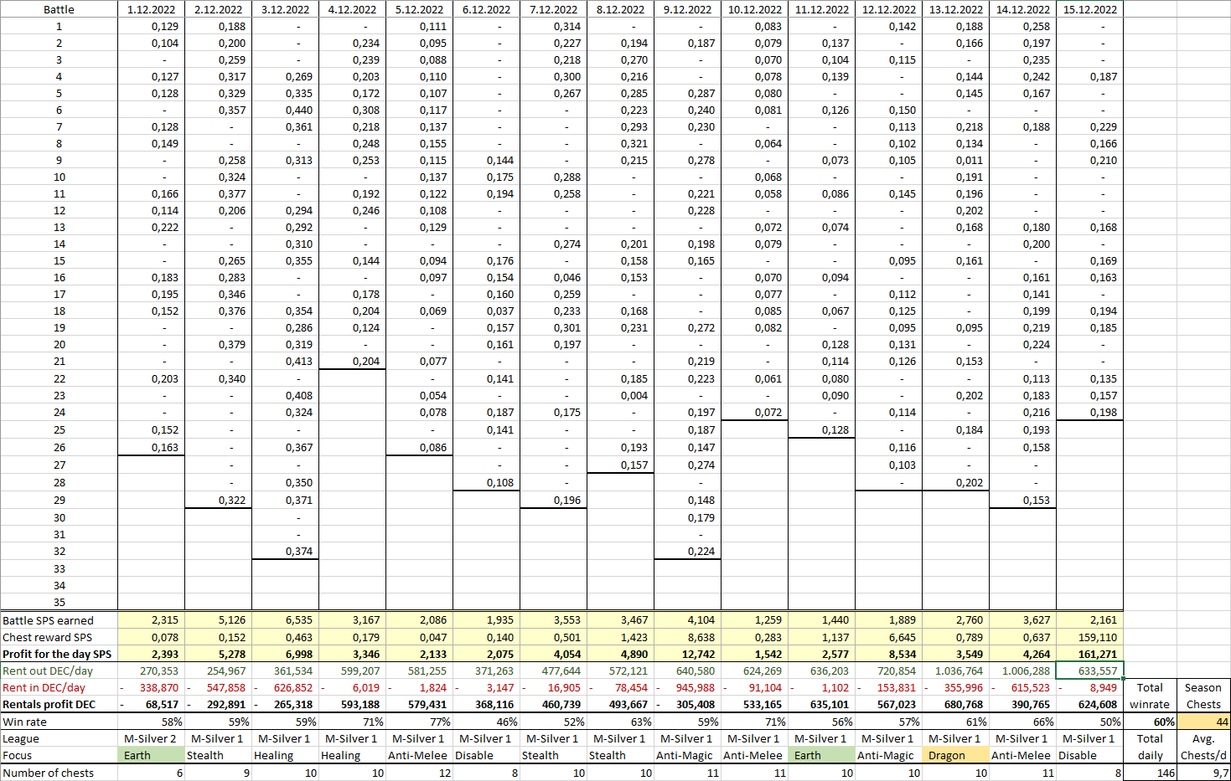Select the 'M-Silver 2' league cell
This screenshot has height=781, width=1231.
(x=151, y=738)
